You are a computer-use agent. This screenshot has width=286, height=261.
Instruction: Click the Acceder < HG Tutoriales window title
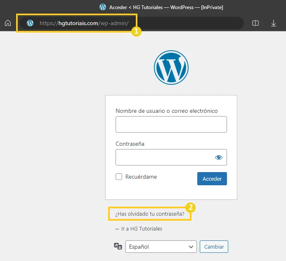click(166, 7)
